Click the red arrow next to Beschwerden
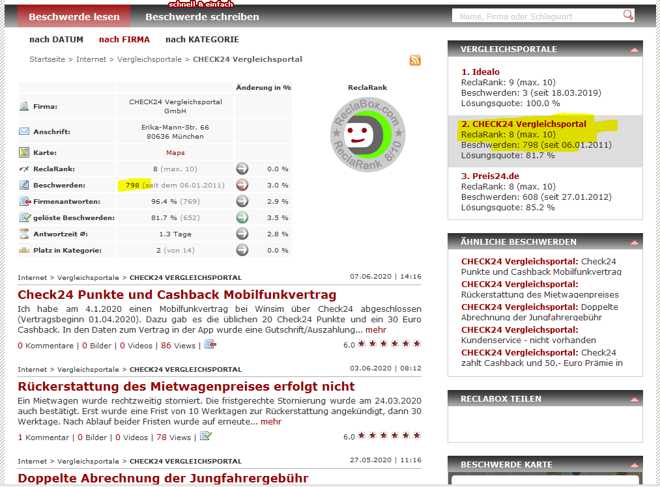Image resolution: width=660 pixels, height=487 pixels. coord(242,185)
